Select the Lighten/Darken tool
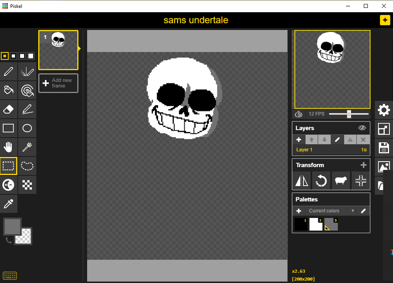This screenshot has height=283, width=393. pyautogui.click(x=9, y=185)
